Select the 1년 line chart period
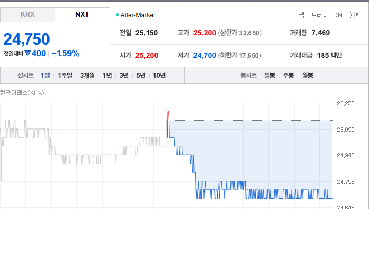Image resolution: width=369 pixels, height=258 pixels. [x=107, y=75]
